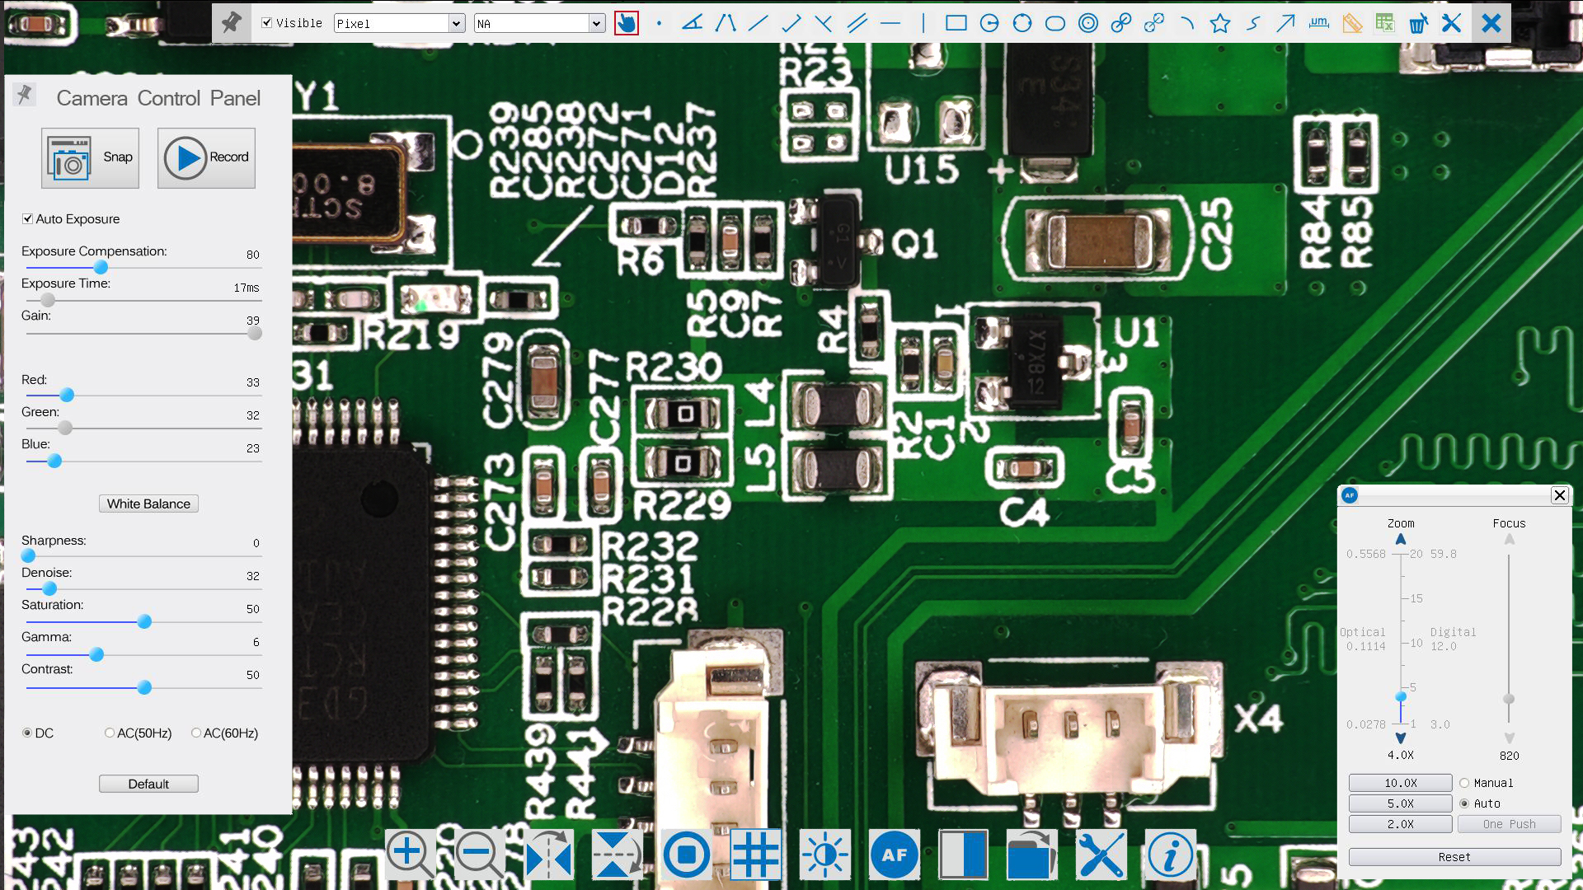Viewport: 1583px width, 890px height.
Task: Click the Snap capture button
Action: tap(90, 157)
